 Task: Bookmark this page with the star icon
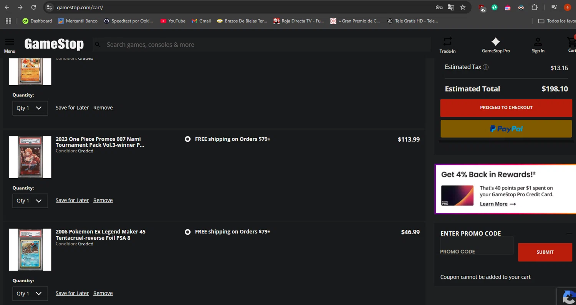(463, 7)
